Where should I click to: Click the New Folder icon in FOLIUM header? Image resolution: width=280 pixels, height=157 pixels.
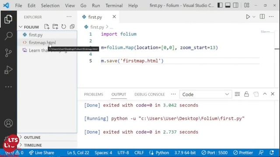click(x=55, y=27)
